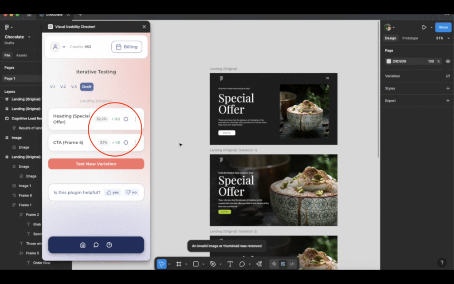
Task: Open the Actions sparkle tool
Action: pyautogui.click(x=259, y=264)
